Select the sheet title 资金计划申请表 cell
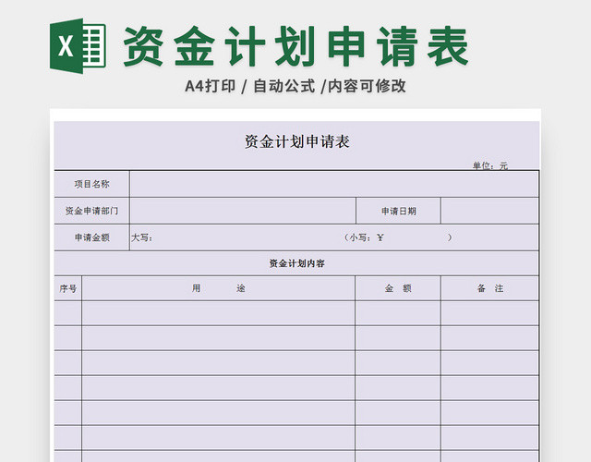The height and width of the screenshot is (462, 591). pos(297,141)
